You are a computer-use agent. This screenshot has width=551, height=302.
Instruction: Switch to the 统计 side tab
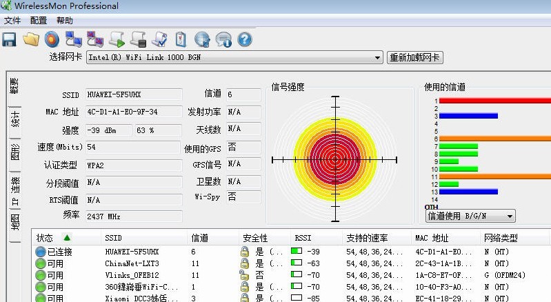14,119
